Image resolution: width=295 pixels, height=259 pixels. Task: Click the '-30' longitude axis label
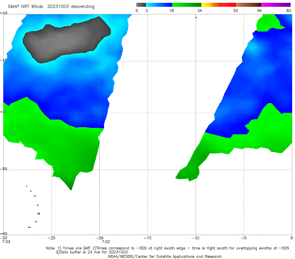coord(4,238)
